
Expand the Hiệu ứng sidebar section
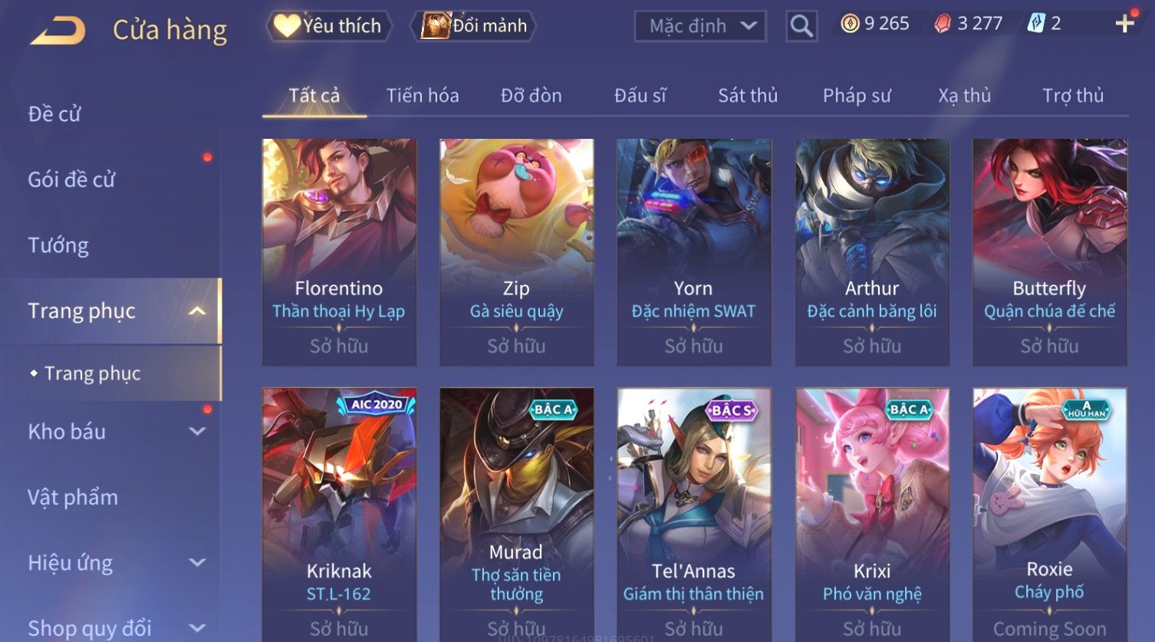(x=197, y=563)
